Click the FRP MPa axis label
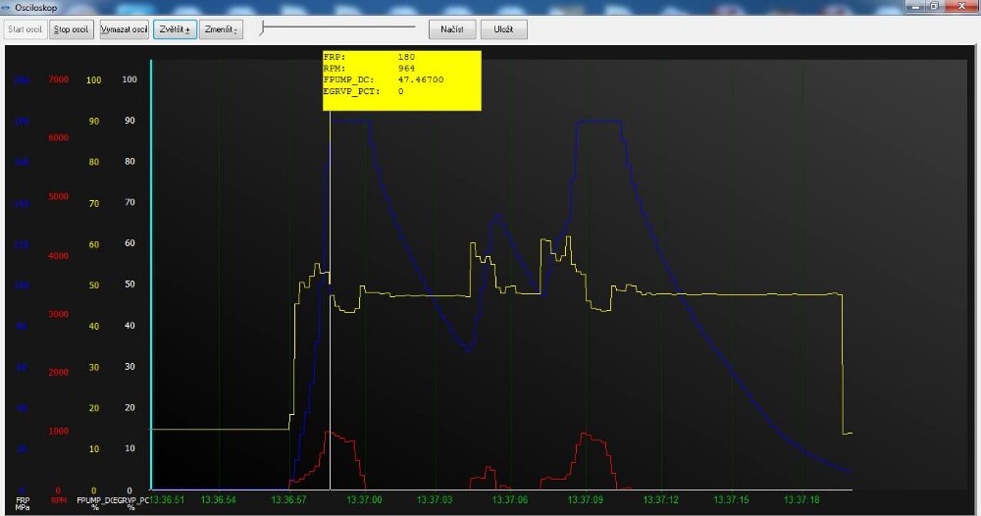 tap(23, 503)
